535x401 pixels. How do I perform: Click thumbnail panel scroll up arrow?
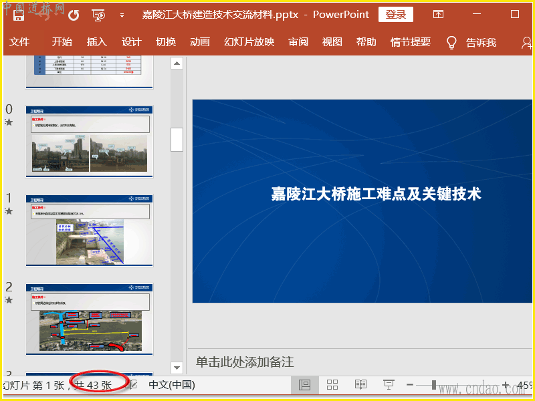click(177, 63)
